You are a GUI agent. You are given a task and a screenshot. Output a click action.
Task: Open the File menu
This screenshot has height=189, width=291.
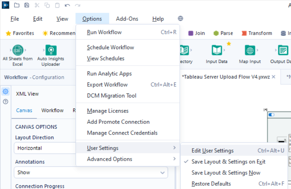[15, 19]
